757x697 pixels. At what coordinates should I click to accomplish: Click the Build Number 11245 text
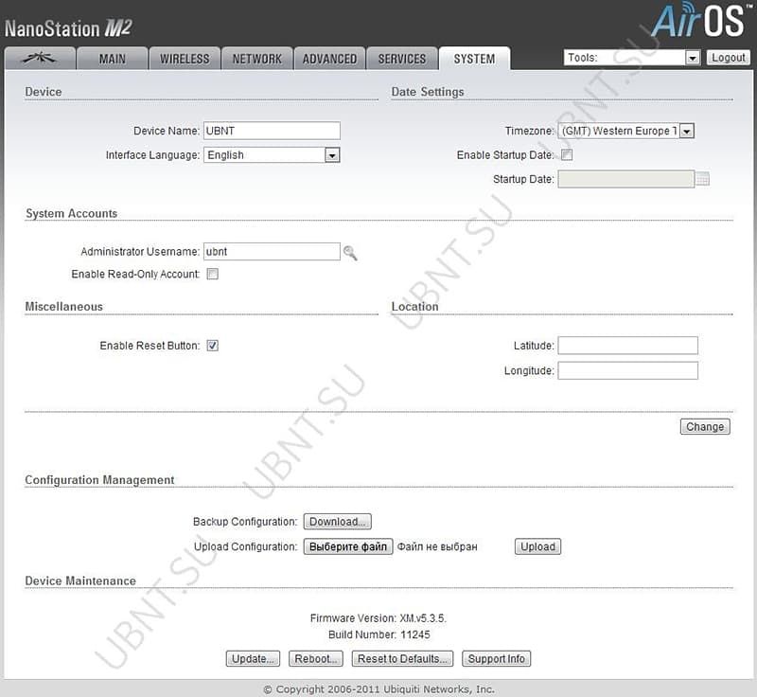click(379, 634)
